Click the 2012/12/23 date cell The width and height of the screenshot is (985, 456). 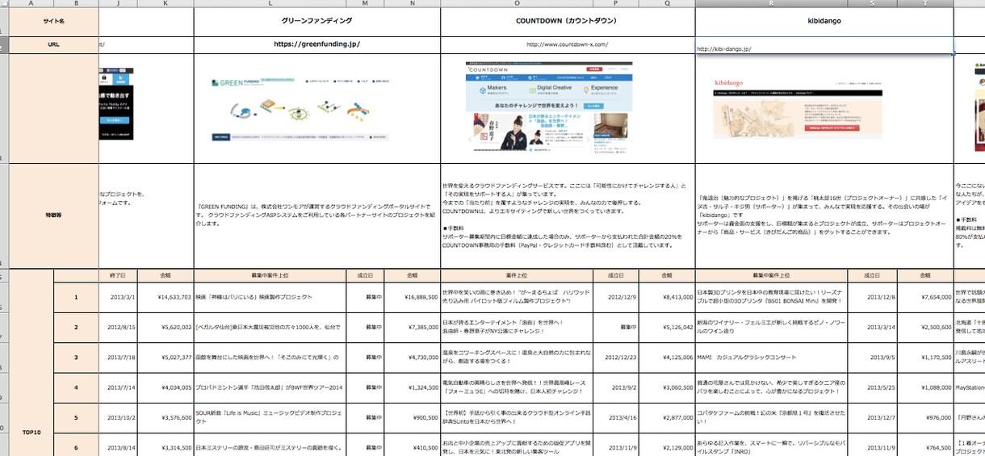pos(616,357)
